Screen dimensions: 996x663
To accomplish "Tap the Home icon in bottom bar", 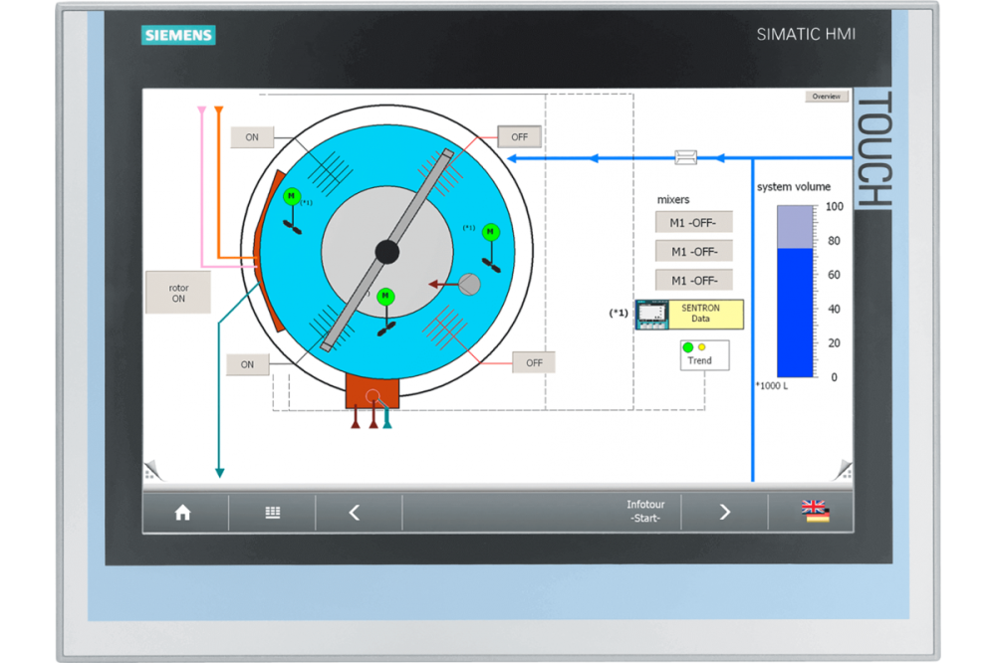I will [x=182, y=513].
